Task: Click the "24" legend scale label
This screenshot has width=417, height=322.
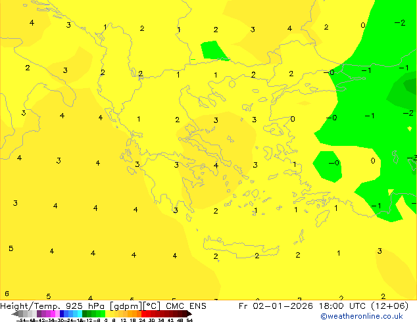Action: coord(142,321)
